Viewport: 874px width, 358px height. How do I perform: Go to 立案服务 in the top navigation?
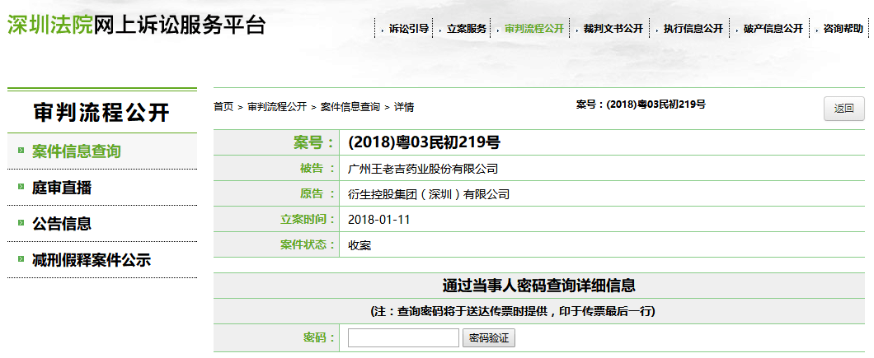(467, 28)
